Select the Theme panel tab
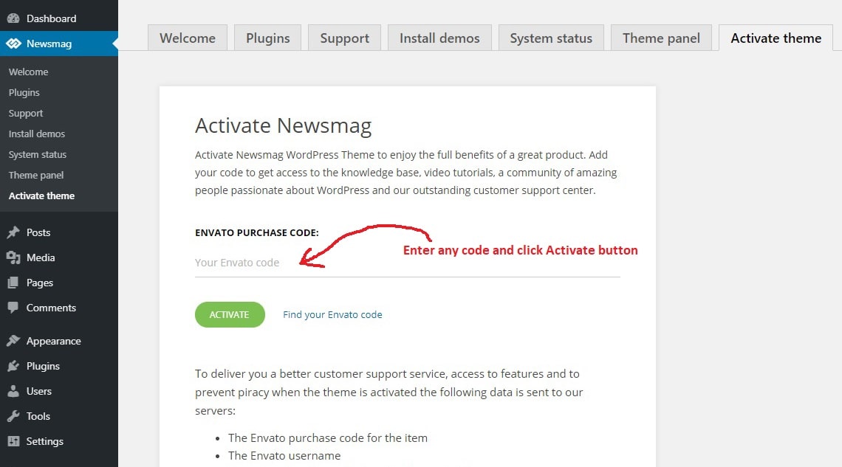Screen dimensions: 842x467 coord(661,38)
